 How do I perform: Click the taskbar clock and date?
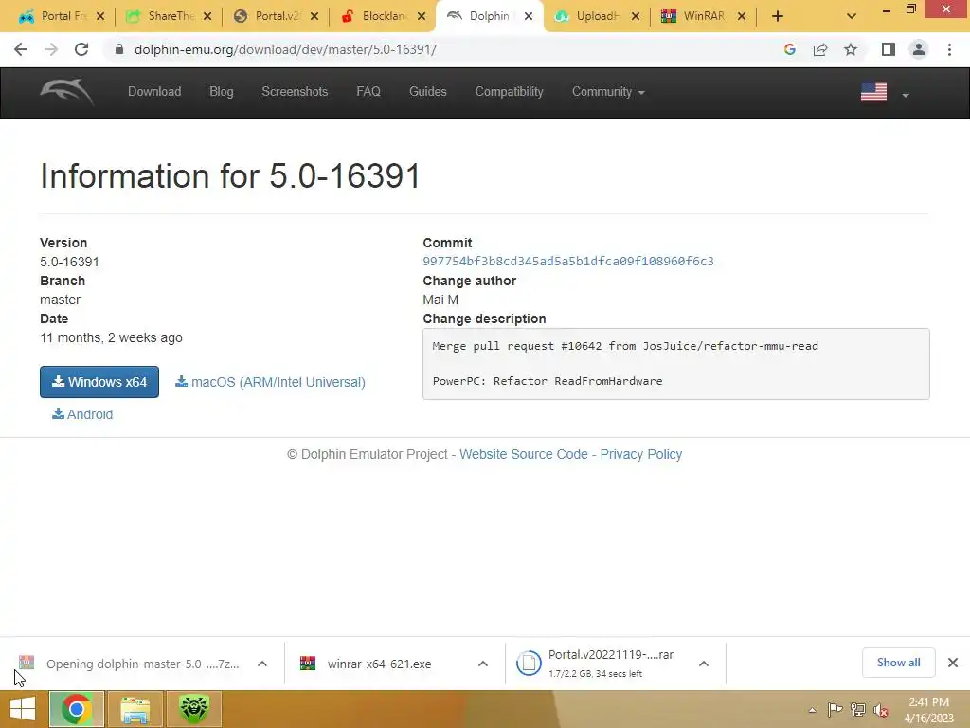pos(928,710)
